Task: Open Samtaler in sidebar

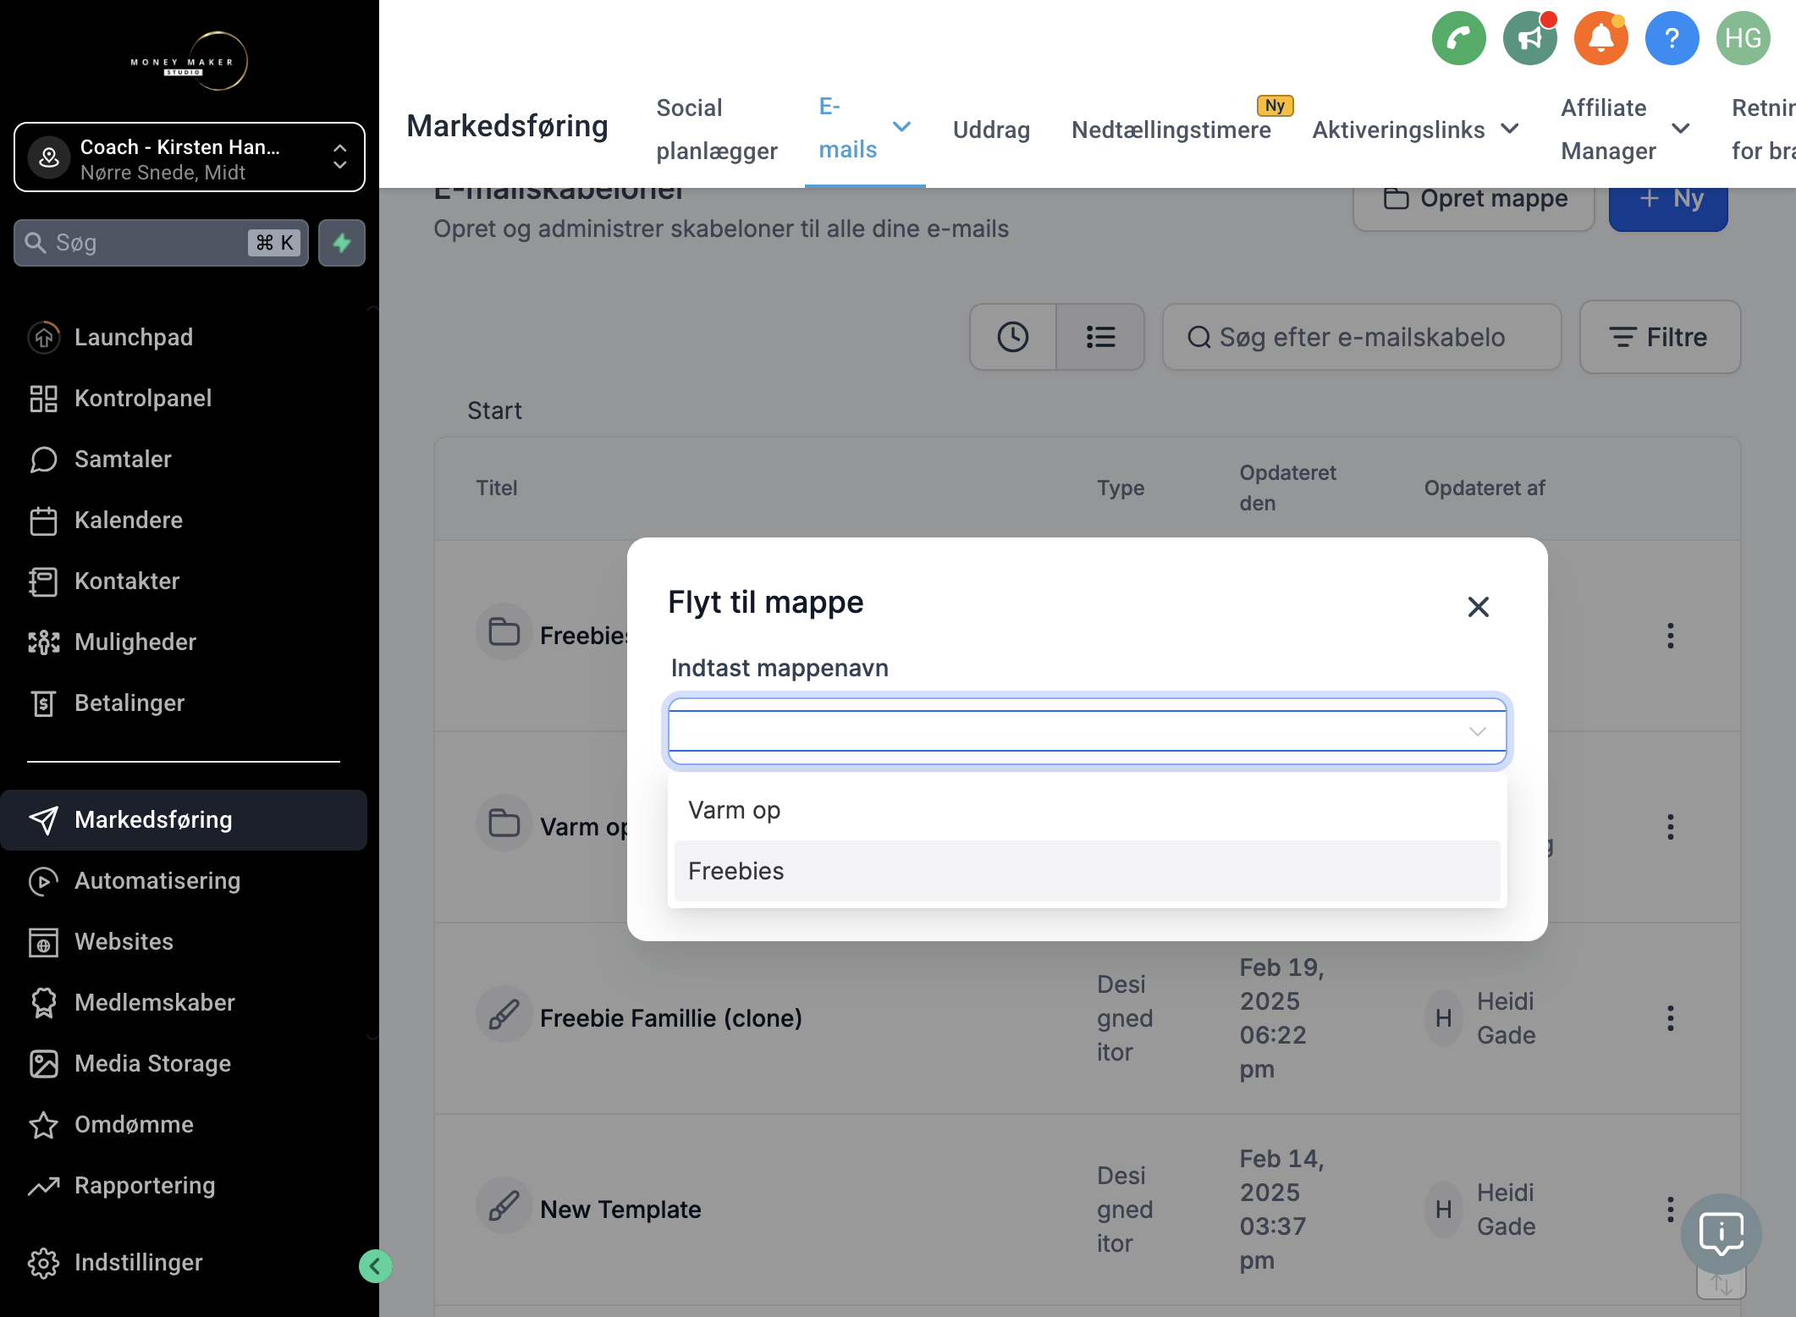Action: (x=184, y=459)
